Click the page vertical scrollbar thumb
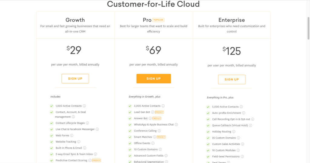 [x=308, y=28]
